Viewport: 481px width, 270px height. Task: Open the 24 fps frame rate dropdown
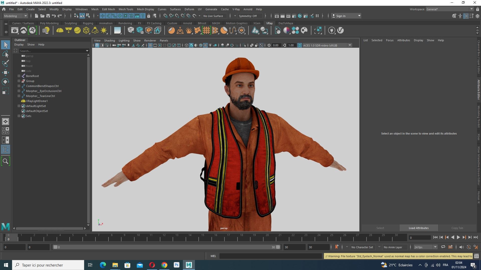click(x=425, y=247)
